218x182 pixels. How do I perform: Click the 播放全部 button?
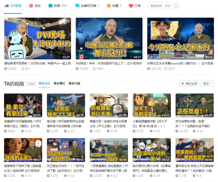pyautogui.click(x=189, y=84)
